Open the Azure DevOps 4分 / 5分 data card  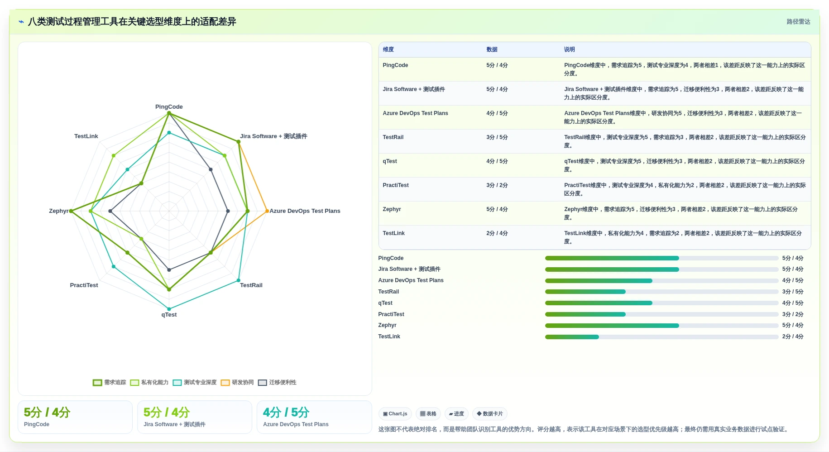(x=314, y=417)
